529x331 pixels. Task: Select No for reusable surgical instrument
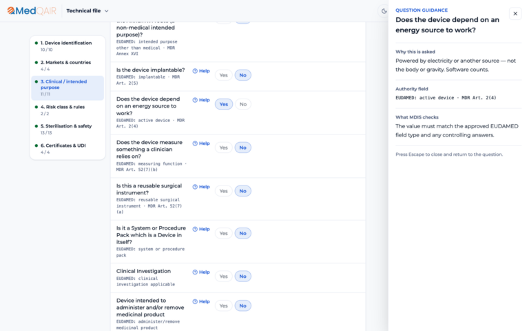(243, 191)
